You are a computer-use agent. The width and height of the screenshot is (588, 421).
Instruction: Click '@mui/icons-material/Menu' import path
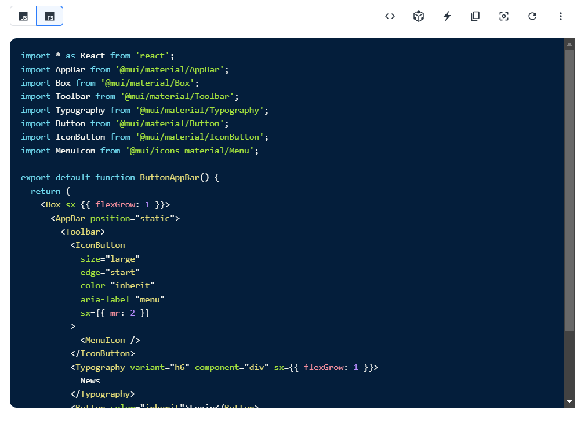[x=190, y=151]
